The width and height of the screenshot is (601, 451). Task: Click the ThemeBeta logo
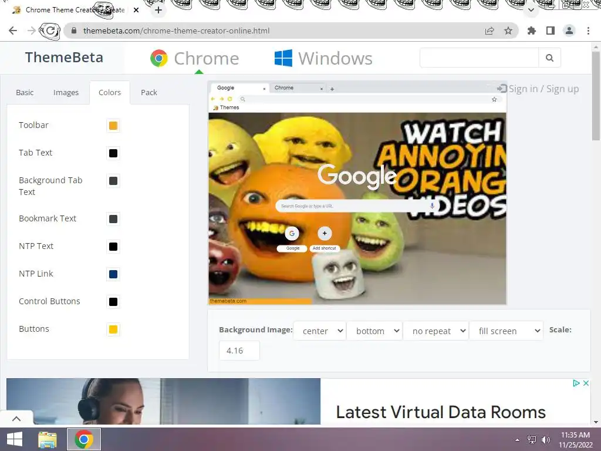(64, 58)
